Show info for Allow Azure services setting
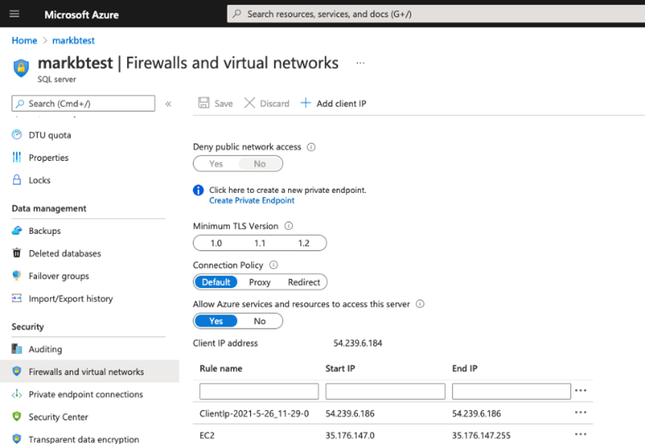The image size is (645, 444). pos(420,304)
